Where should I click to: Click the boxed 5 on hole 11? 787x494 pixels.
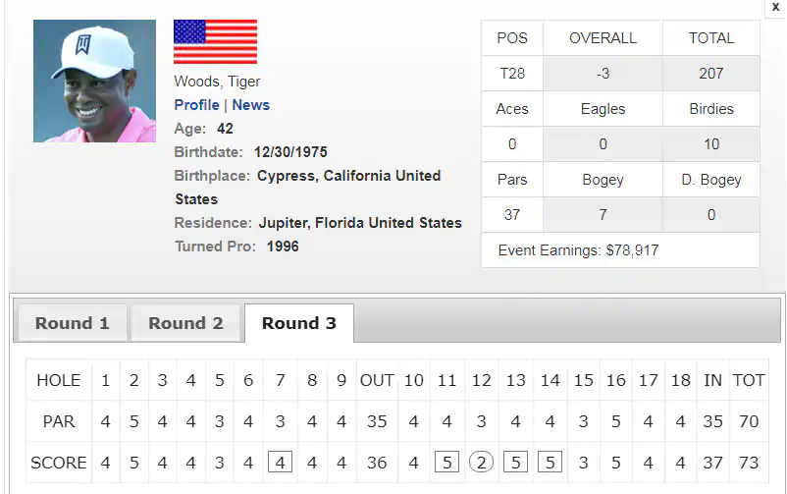446,463
